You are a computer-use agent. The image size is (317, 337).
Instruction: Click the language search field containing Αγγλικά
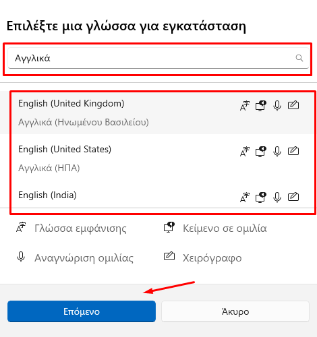pos(158,58)
